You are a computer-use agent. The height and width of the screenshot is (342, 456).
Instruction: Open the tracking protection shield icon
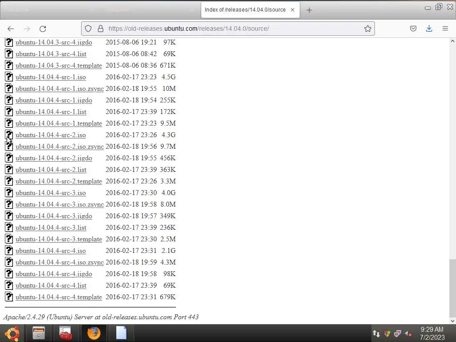[x=88, y=28]
